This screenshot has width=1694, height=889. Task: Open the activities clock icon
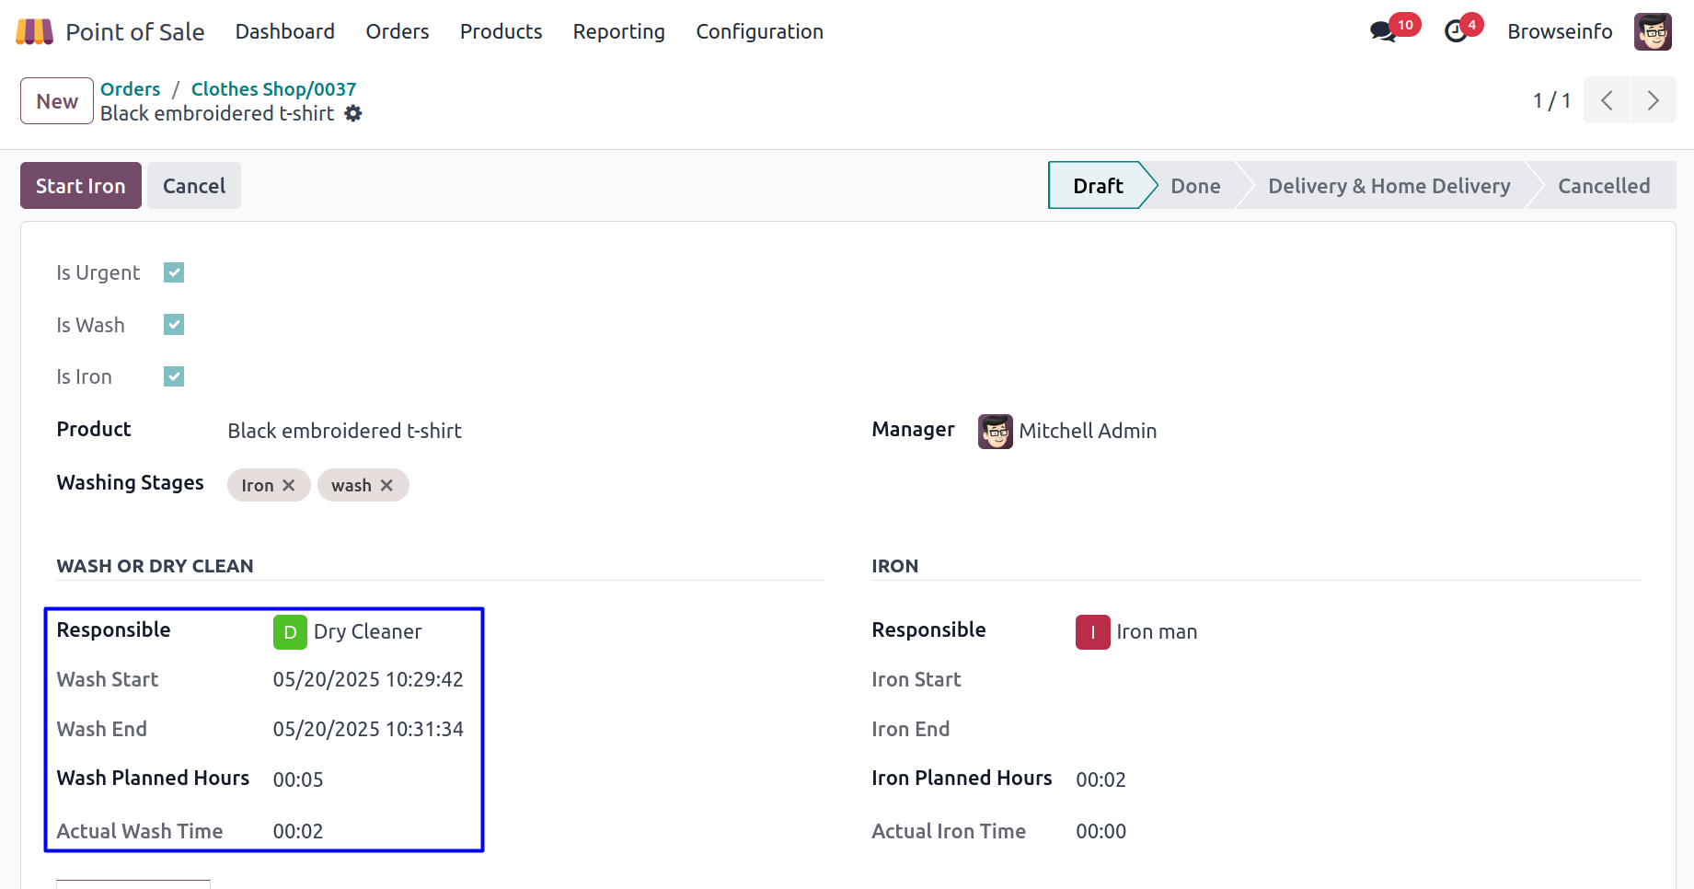pyautogui.click(x=1456, y=32)
